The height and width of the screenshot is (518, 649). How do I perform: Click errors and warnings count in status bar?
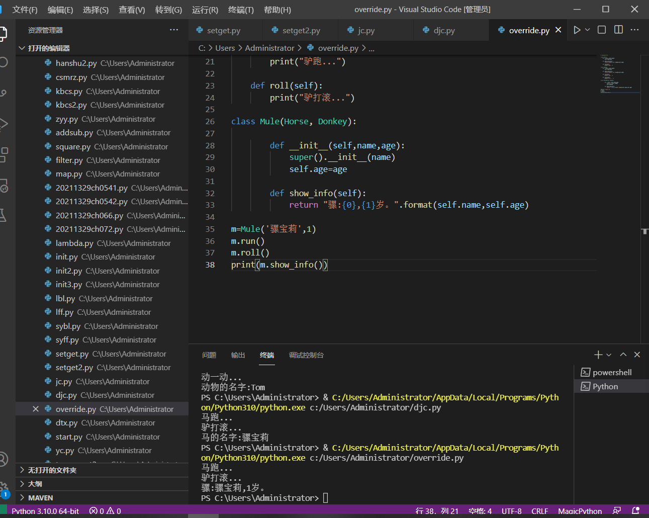pos(105,511)
